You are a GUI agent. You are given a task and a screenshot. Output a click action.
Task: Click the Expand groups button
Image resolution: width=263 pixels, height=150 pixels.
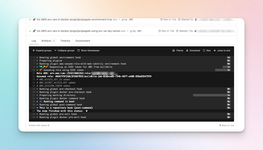point(42,51)
